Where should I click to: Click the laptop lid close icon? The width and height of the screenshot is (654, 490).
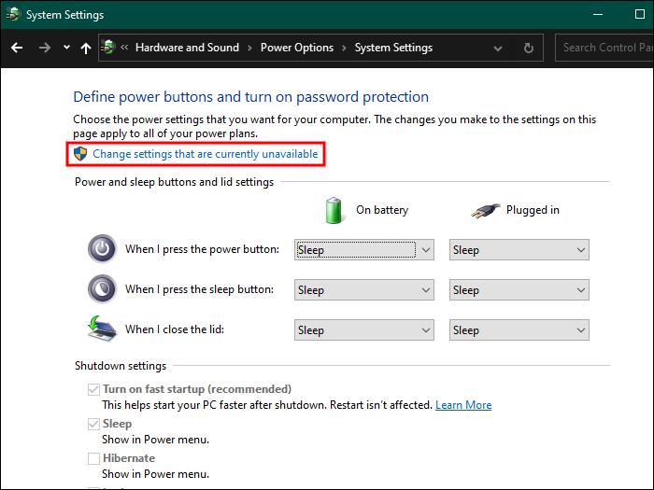pyautogui.click(x=102, y=329)
